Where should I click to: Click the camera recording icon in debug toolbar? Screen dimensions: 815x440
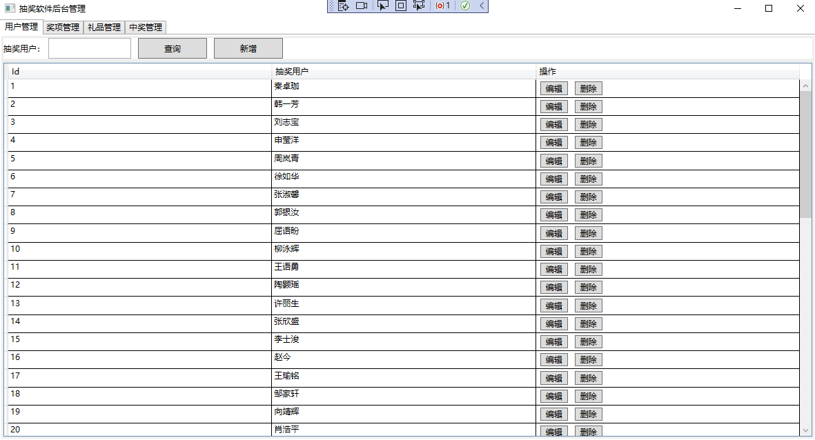point(362,6)
